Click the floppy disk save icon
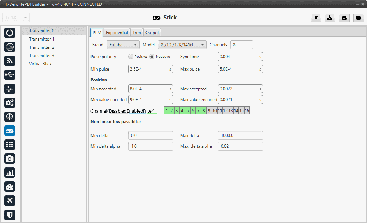367x223 pixels. point(316,18)
